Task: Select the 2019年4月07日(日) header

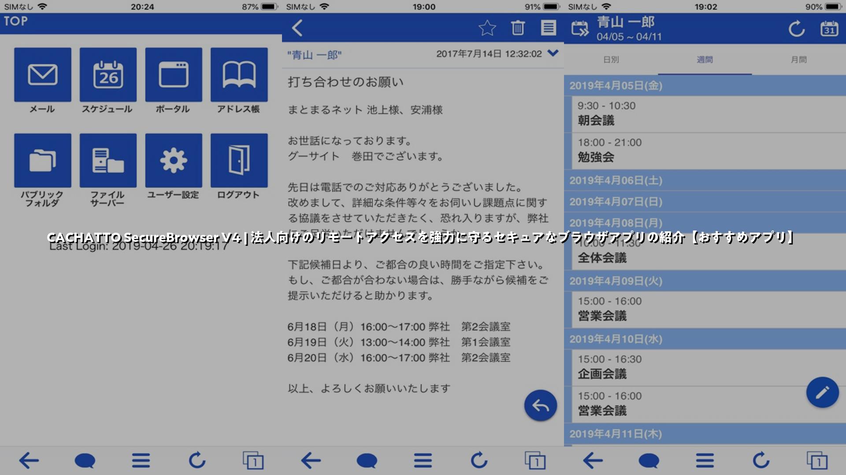Action: 705,202
